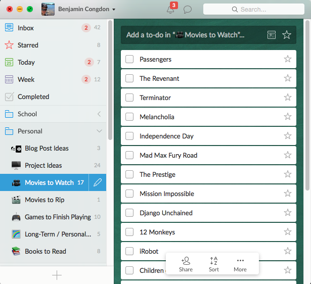The image size is (311, 284).
Task: Click the sidebar vertical scrollbar
Action: pyautogui.click(x=110, y=80)
